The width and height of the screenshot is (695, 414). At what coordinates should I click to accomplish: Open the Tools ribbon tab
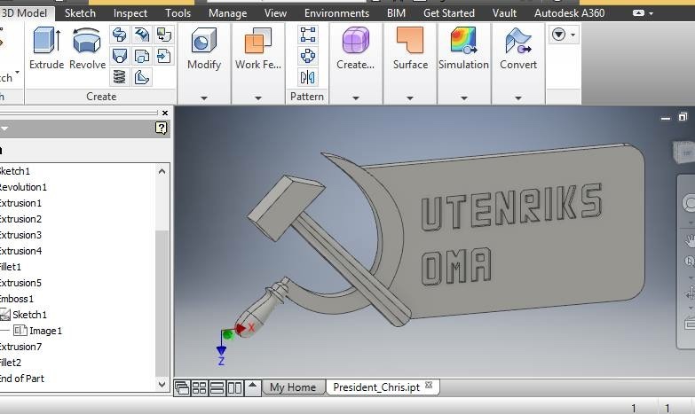(x=178, y=13)
